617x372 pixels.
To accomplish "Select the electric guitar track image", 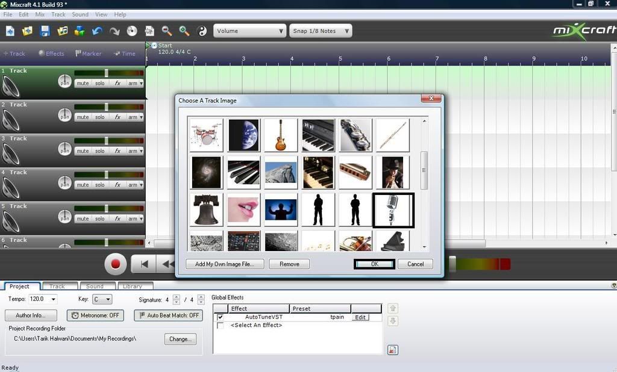I will pyautogui.click(x=280, y=134).
